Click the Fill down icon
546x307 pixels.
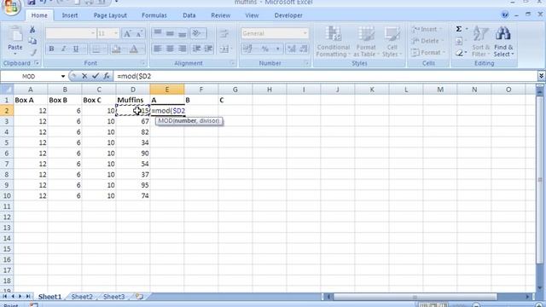pyautogui.click(x=459, y=41)
